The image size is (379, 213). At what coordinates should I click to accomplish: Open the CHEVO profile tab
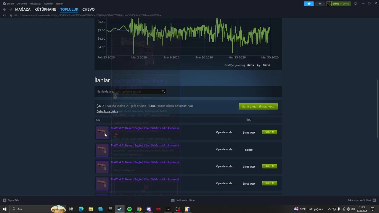coord(89,9)
